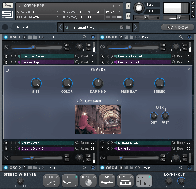Open the EQ effect tab

pos(70,181)
